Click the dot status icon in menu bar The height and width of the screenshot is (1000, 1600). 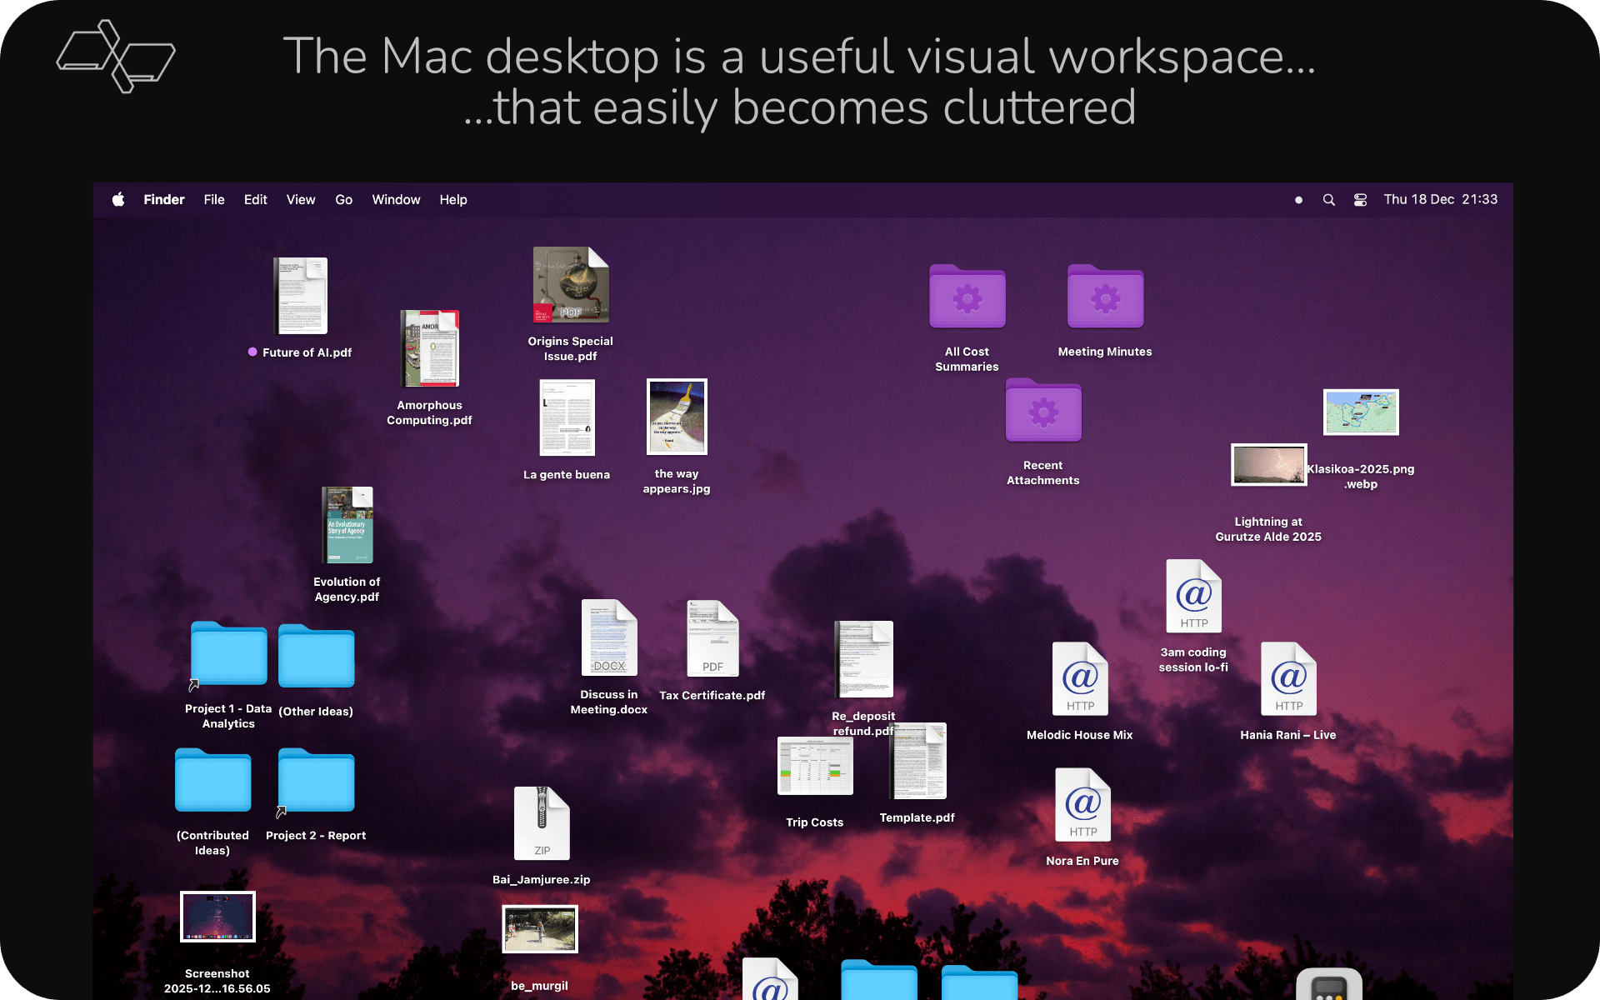[x=1298, y=200]
